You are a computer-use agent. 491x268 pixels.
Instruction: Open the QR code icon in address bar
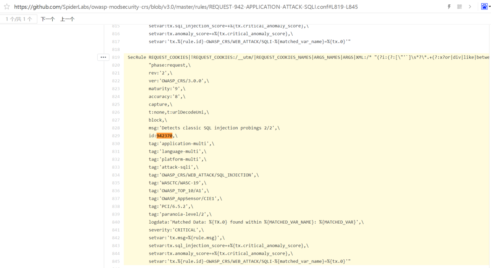(x=459, y=7)
